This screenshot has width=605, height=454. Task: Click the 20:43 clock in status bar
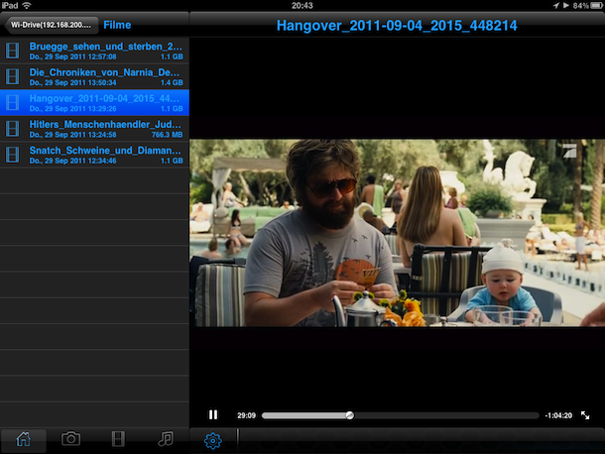[x=302, y=5]
